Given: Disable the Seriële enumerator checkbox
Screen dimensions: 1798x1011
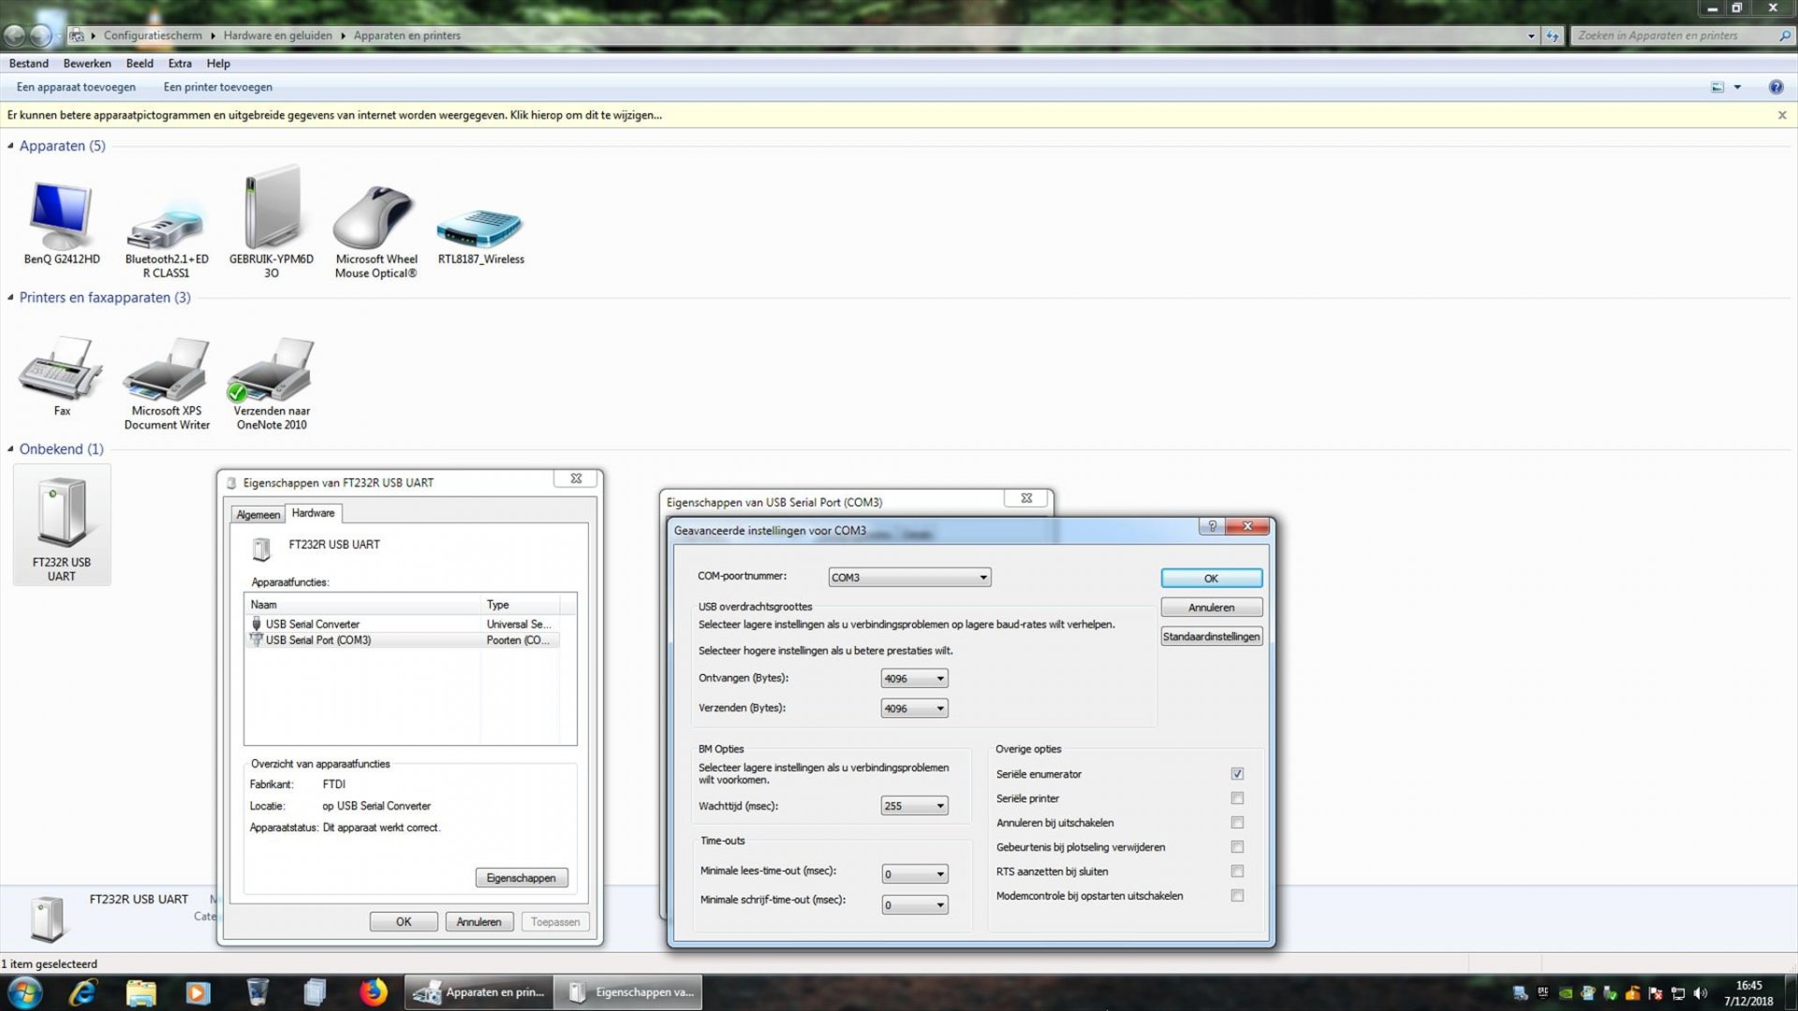Looking at the screenshot, I should (x=1237, y=773).
